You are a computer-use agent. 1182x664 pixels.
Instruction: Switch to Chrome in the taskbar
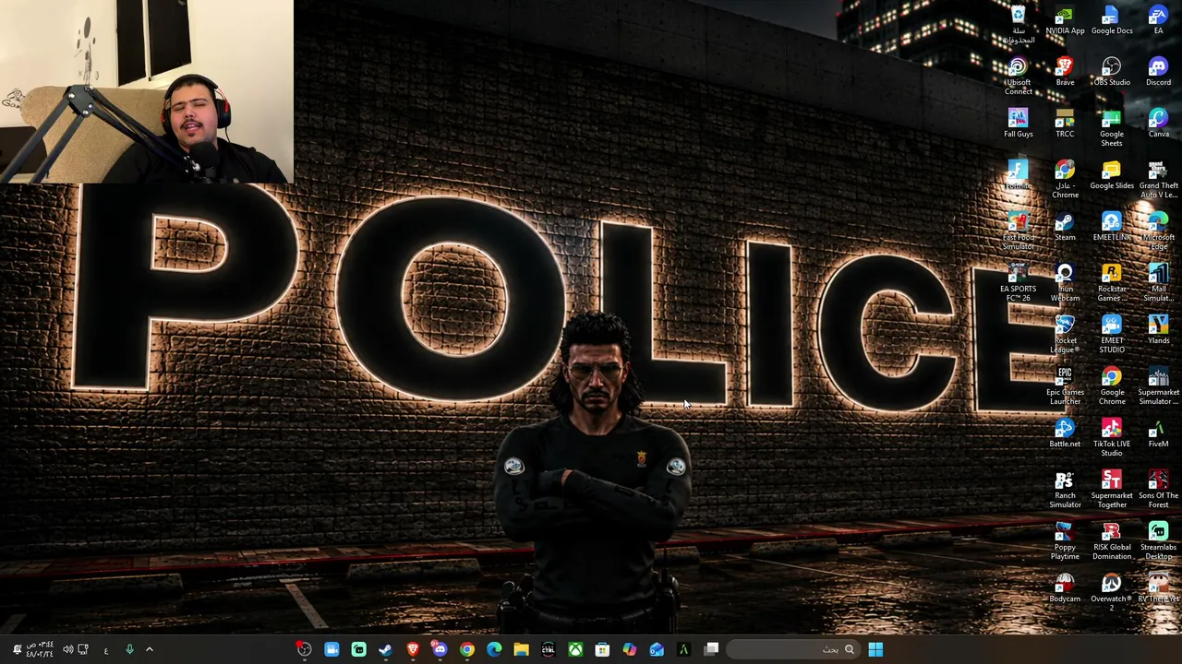(467, 649)
